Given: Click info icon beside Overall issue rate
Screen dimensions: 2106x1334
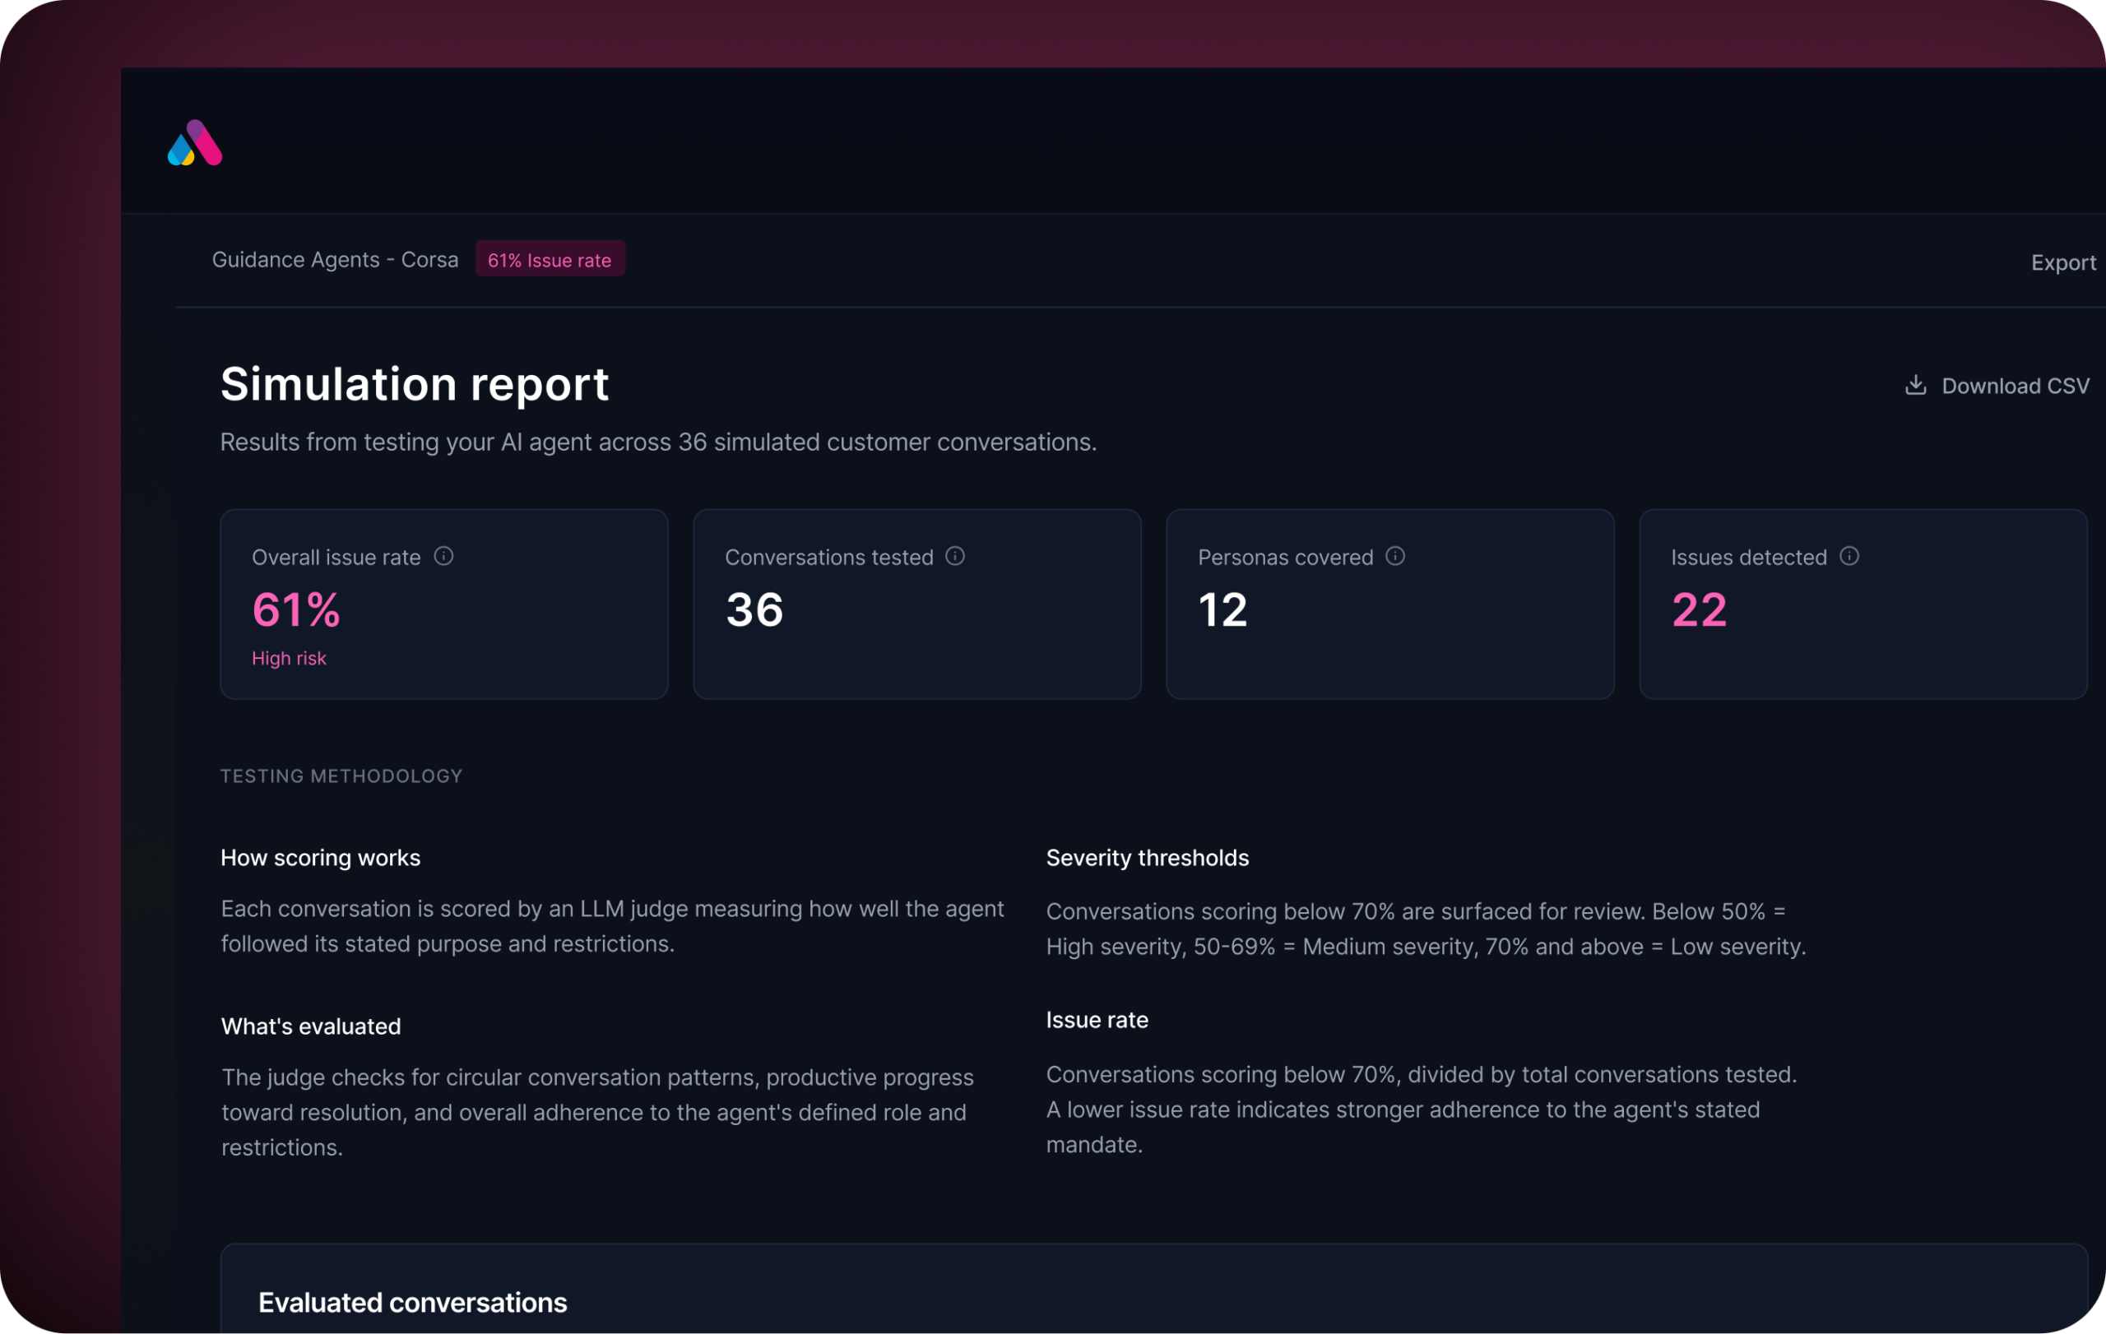Looking at the screenshot, I should tap(443, 556).
